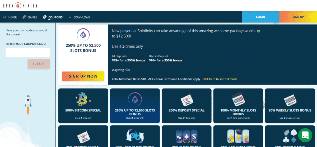This screenshot has width=317, height=147.
Task: Go to the Games menu
Action: point(30,17)
